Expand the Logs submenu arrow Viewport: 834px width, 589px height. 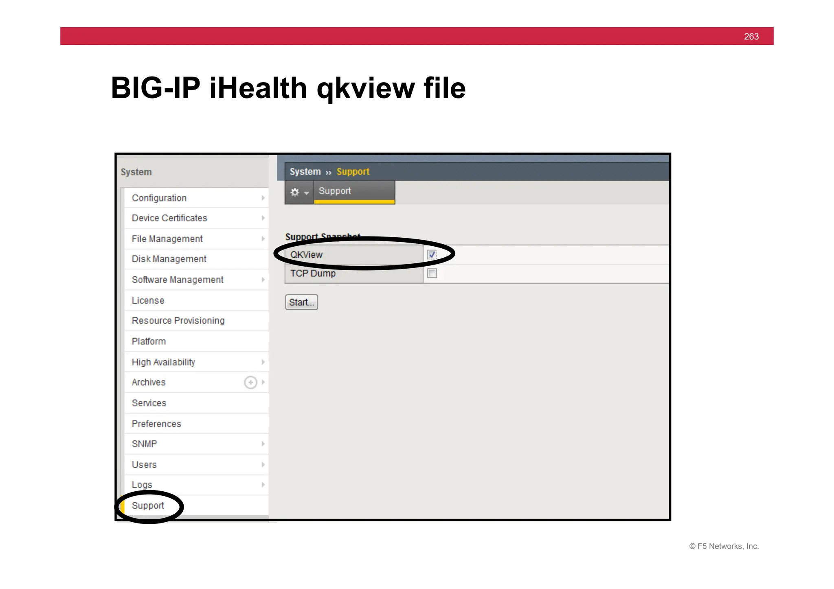(x=263, y=484)
